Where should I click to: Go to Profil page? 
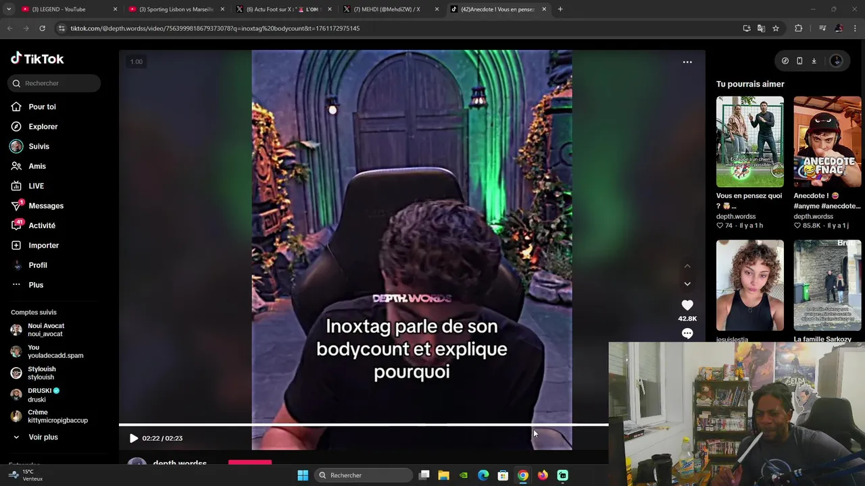click(38, 265)
